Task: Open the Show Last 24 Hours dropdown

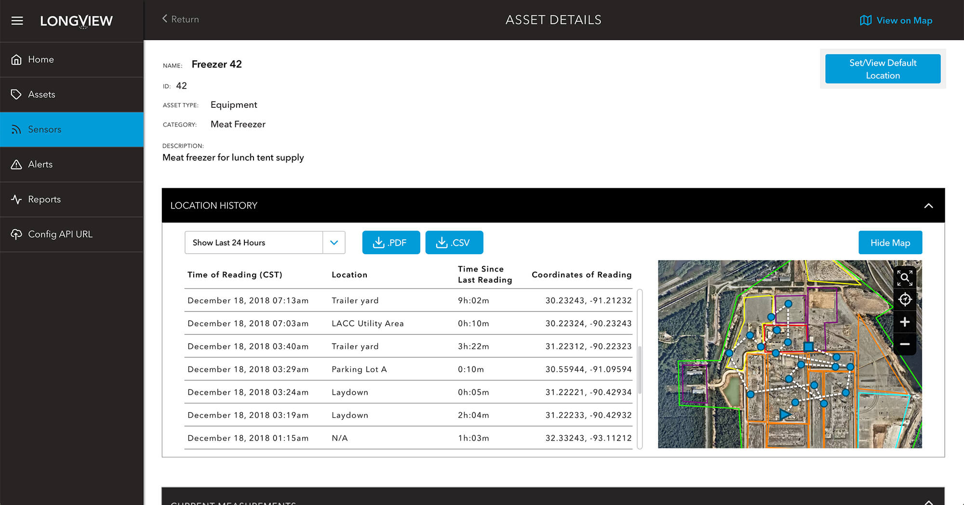Action: (265, 243)
